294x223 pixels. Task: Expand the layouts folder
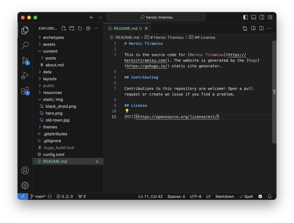click(x=68, y=79)
